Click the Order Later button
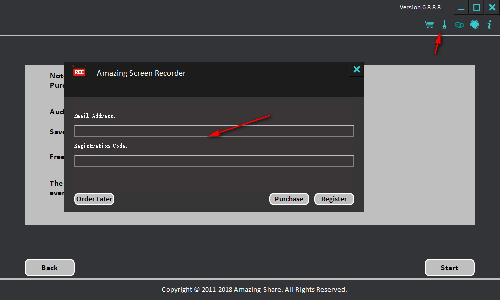 94,199
